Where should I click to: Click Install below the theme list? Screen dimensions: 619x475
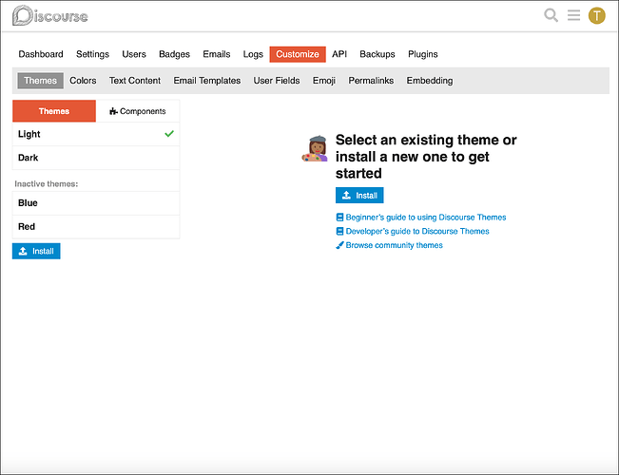click(36, 251)
